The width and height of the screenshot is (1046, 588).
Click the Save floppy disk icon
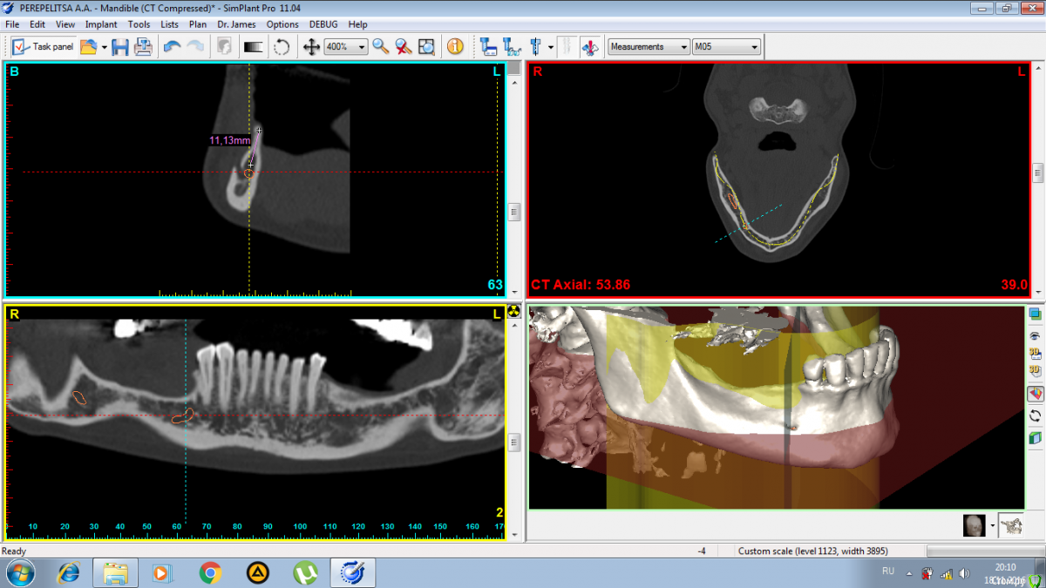[120, 47]
